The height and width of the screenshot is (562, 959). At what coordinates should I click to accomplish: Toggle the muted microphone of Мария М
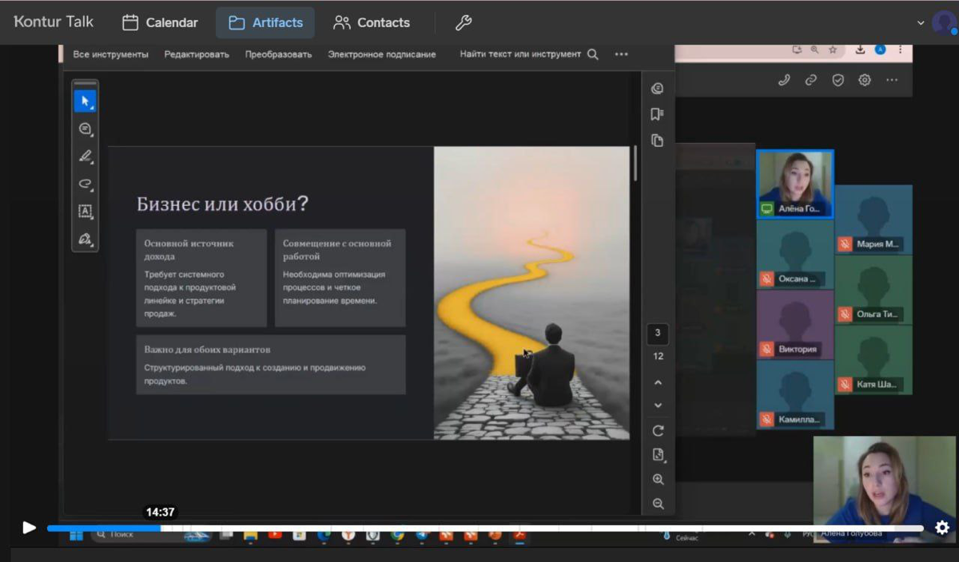coord(845,243)
